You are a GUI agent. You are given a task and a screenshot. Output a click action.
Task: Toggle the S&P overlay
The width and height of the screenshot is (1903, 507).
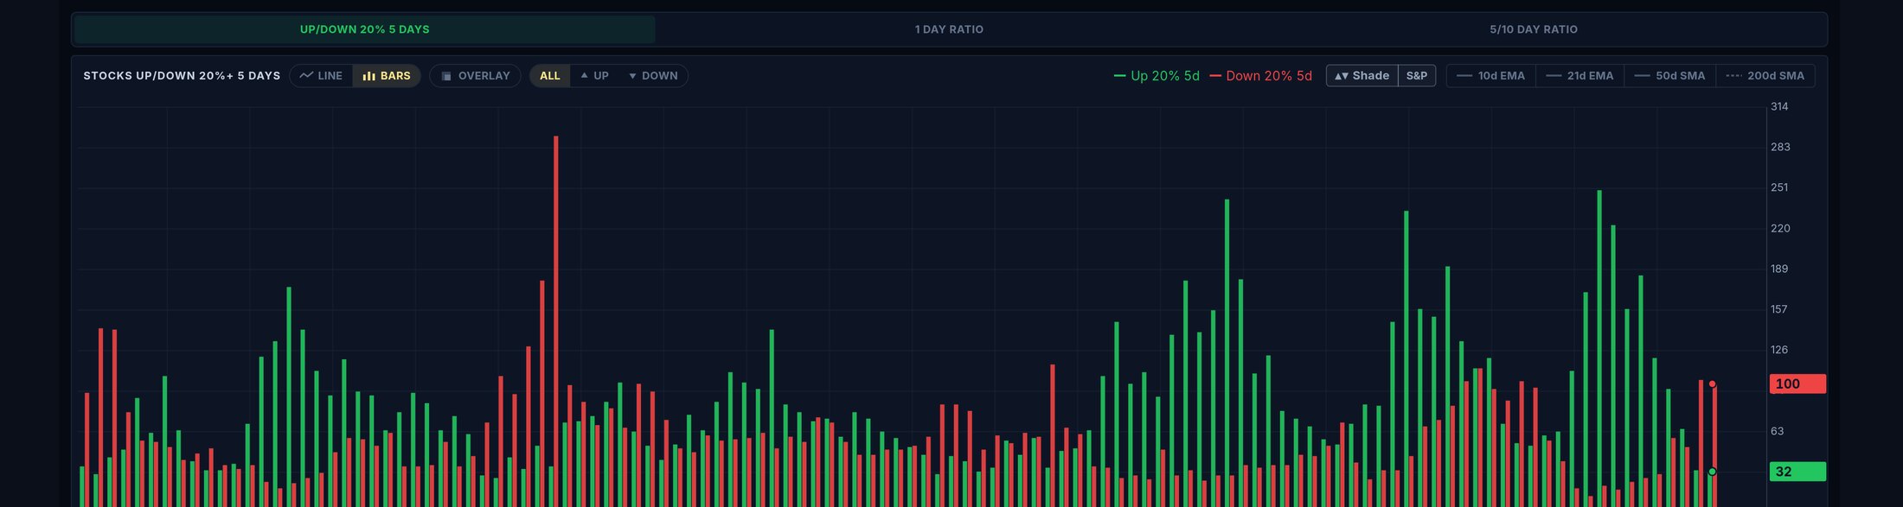click(1417, 76)
